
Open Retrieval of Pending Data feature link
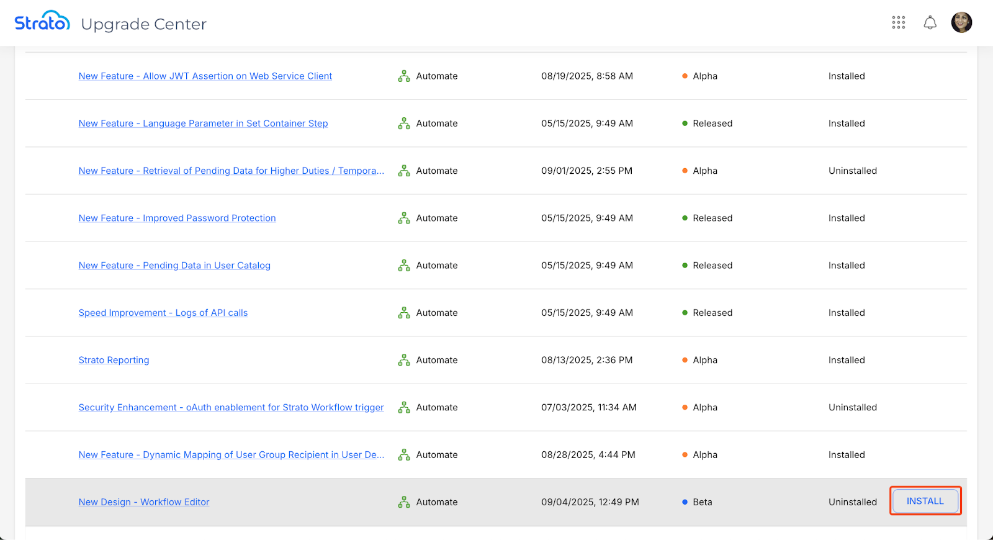tap(231, 171)
